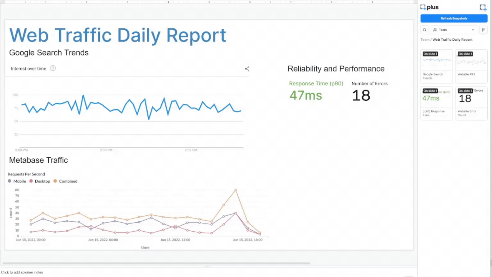The image size is (492, 277).
Task: Click the Plus logo
Action: (x=429, y=7)
